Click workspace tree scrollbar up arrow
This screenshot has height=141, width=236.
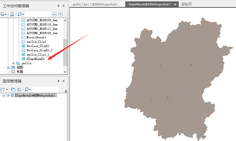(x=65, y=20)
